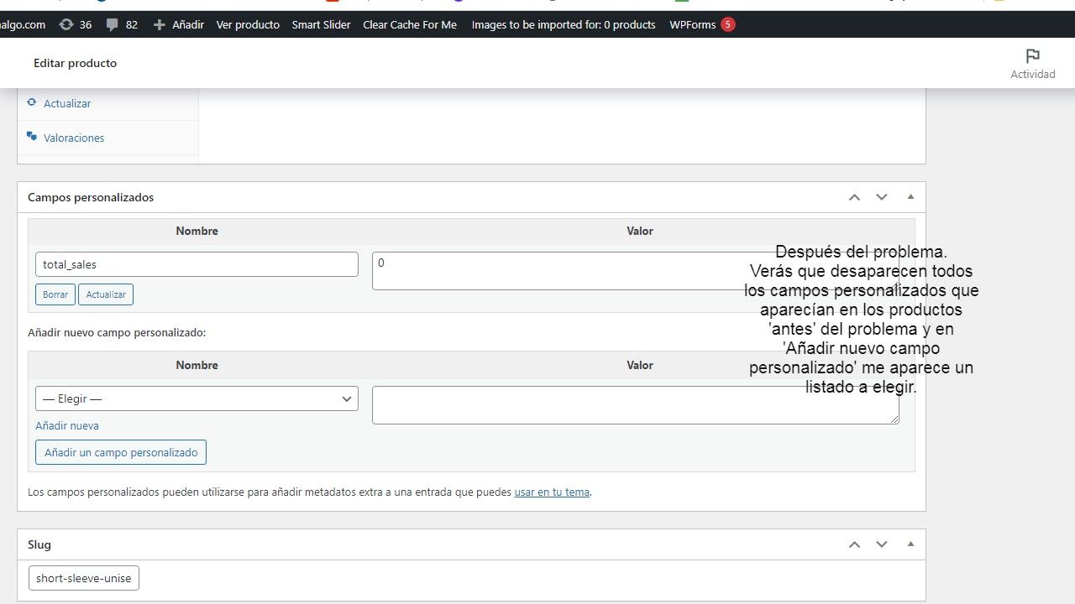The width and height of the screenshot is (1075, 604).
Task: Click the Editar producto heading
Action: (x=76, y=63)
